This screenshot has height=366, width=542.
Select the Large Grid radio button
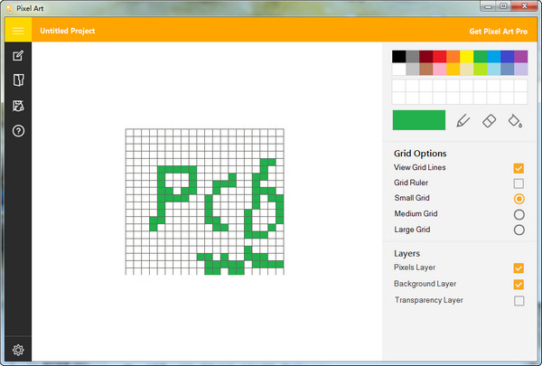pyautogui.click(x=519, y=230)
